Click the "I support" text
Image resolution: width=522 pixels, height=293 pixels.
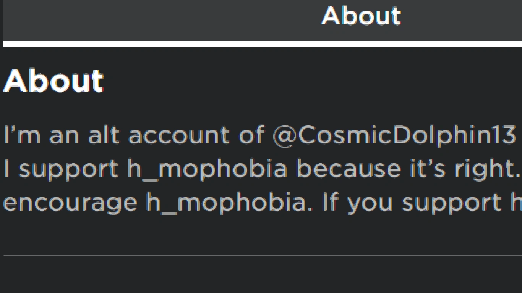[x=61, y=169]
